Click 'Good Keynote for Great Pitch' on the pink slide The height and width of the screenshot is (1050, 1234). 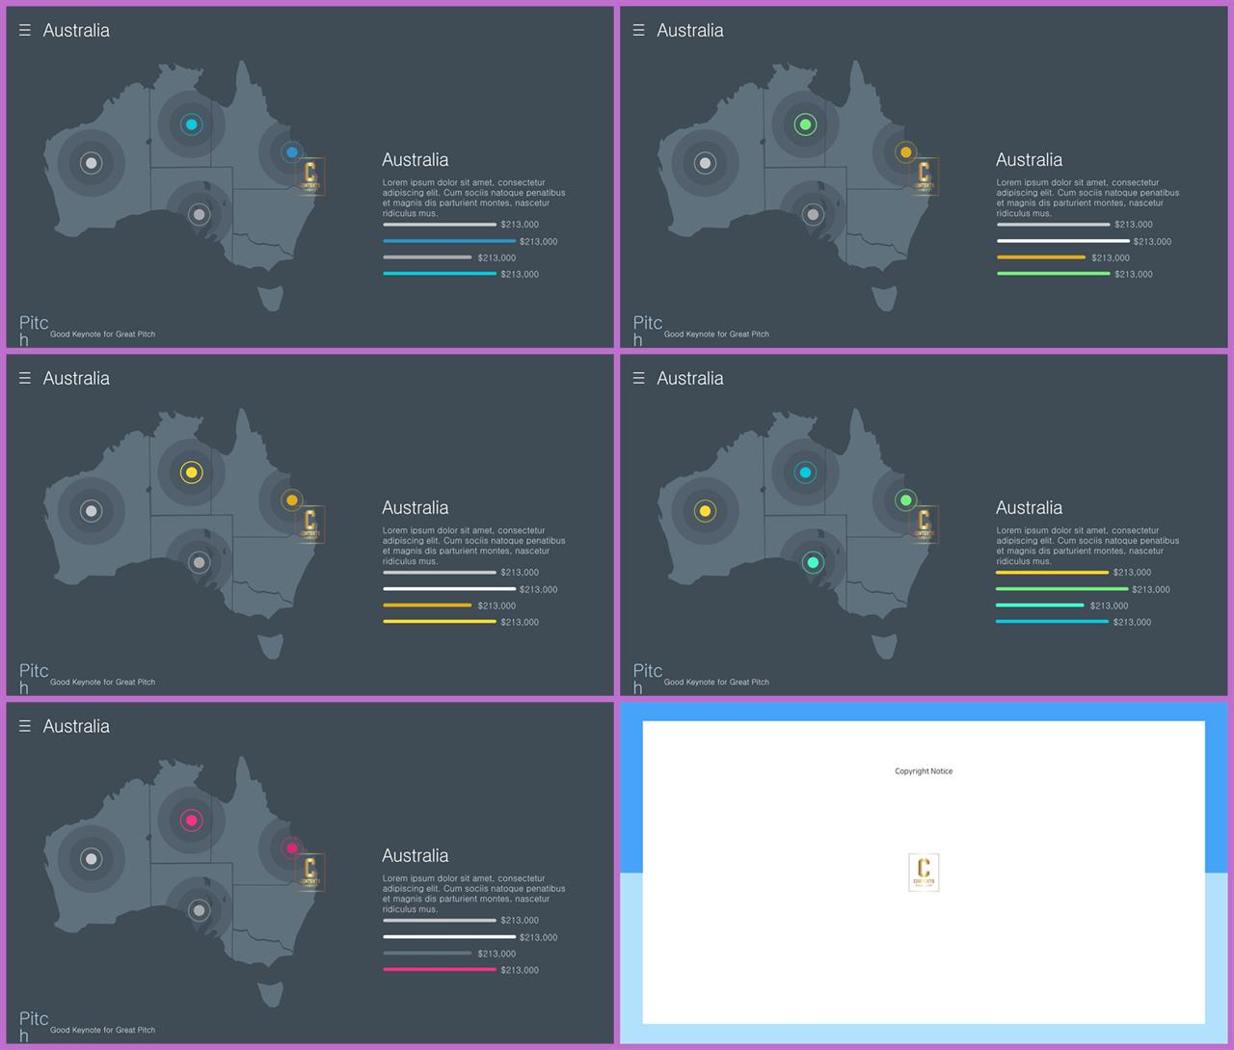pos(102,1030)
